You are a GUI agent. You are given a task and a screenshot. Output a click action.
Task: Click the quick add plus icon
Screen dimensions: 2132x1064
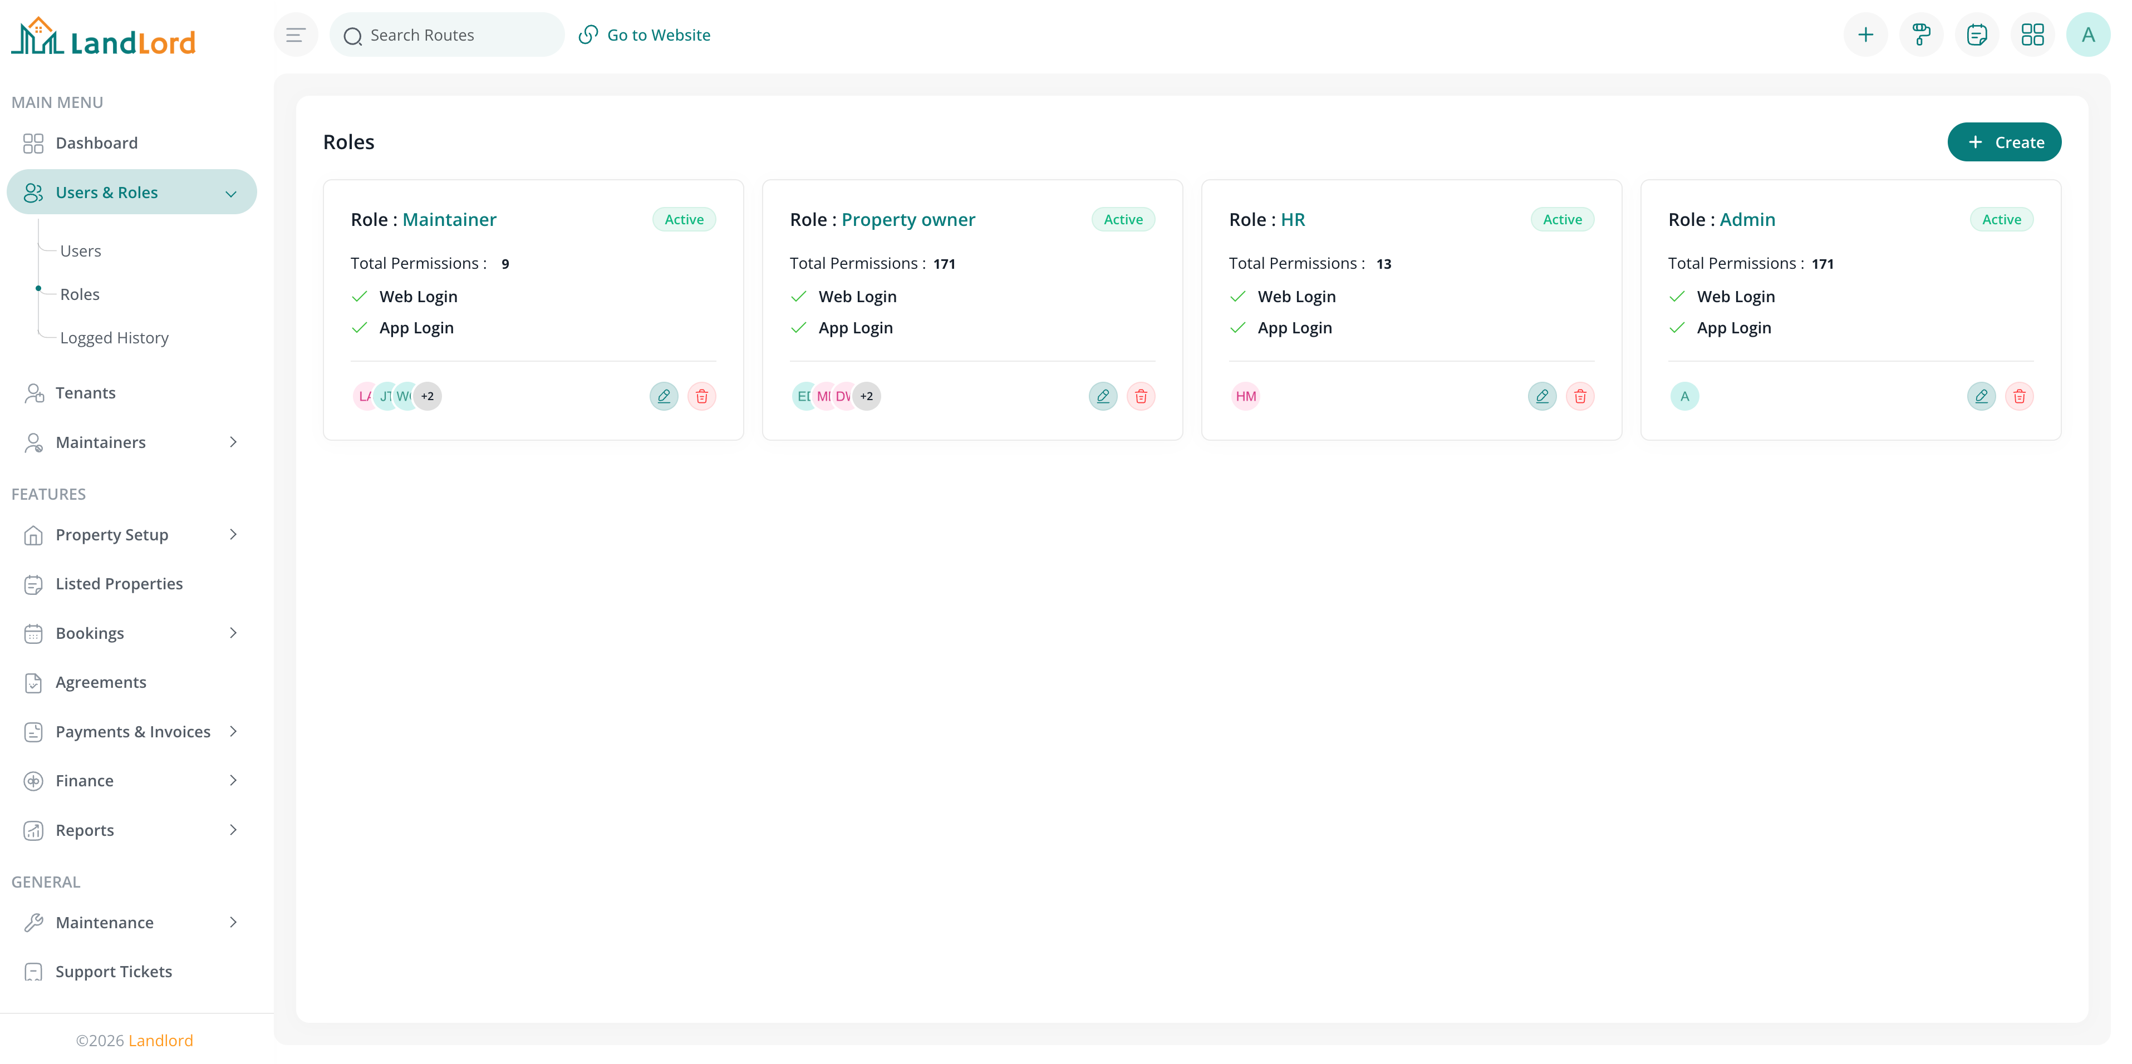pos(1865,34)
